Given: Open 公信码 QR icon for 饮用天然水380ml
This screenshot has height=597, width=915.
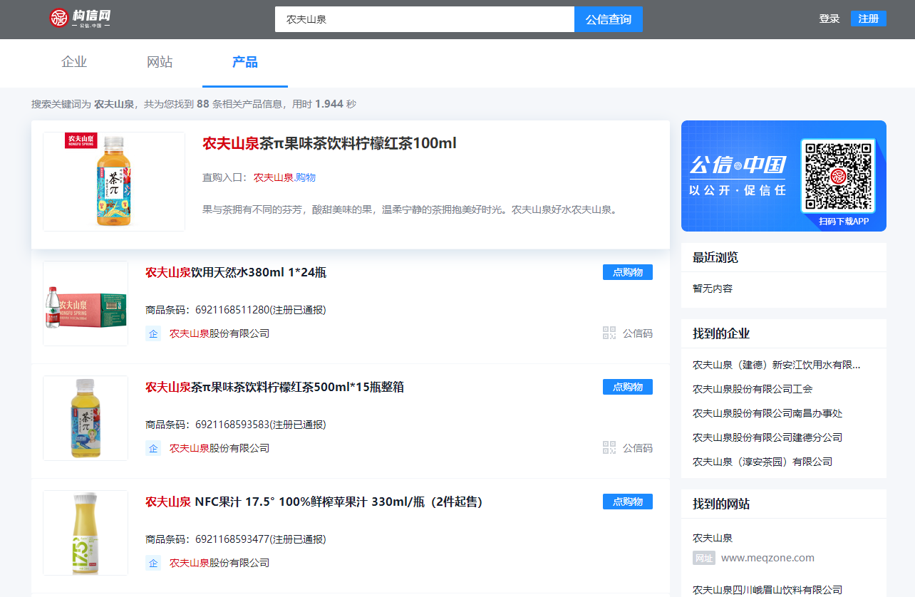Looking at the screenshot, I should tap(609, 333).
